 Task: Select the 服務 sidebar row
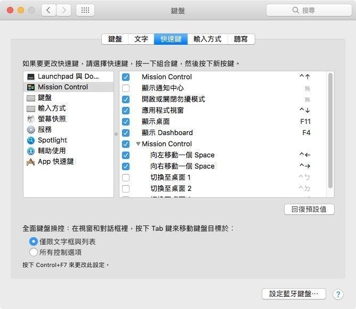(x=69, y=130)
